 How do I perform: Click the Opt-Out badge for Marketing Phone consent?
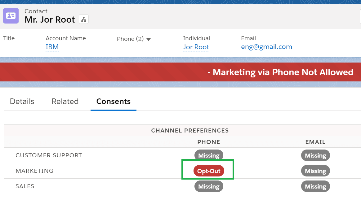pos(208,171)
